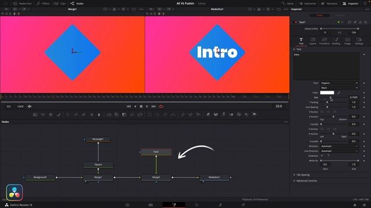Add a Matte Control node from the toolbar
371x208 pixels.
pyautogui.click(x=124, y=114)
